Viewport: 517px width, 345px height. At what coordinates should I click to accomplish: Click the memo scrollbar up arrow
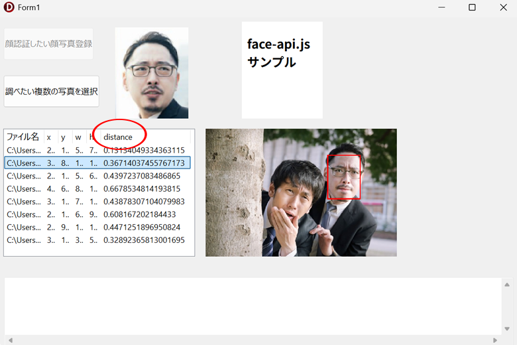click(507, 284)
